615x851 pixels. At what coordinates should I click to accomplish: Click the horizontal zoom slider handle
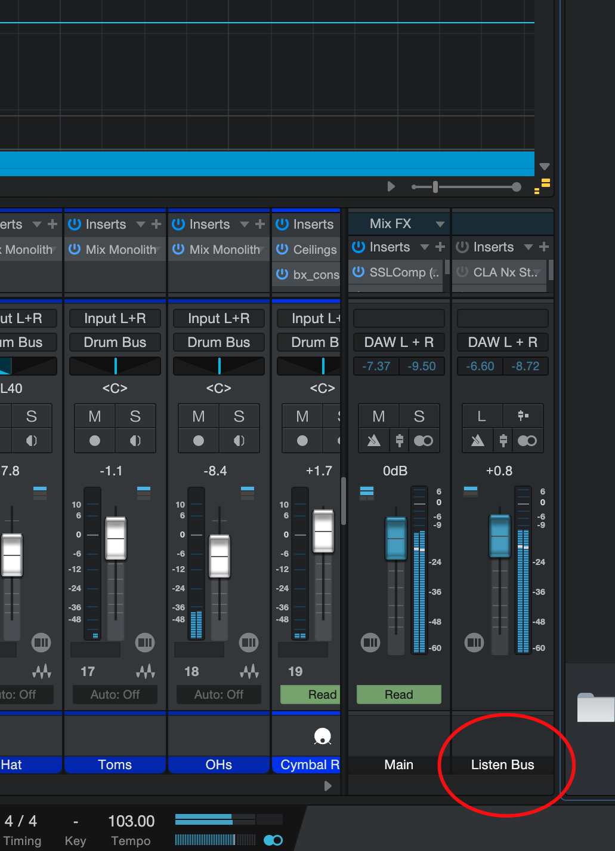coord(435,186)
